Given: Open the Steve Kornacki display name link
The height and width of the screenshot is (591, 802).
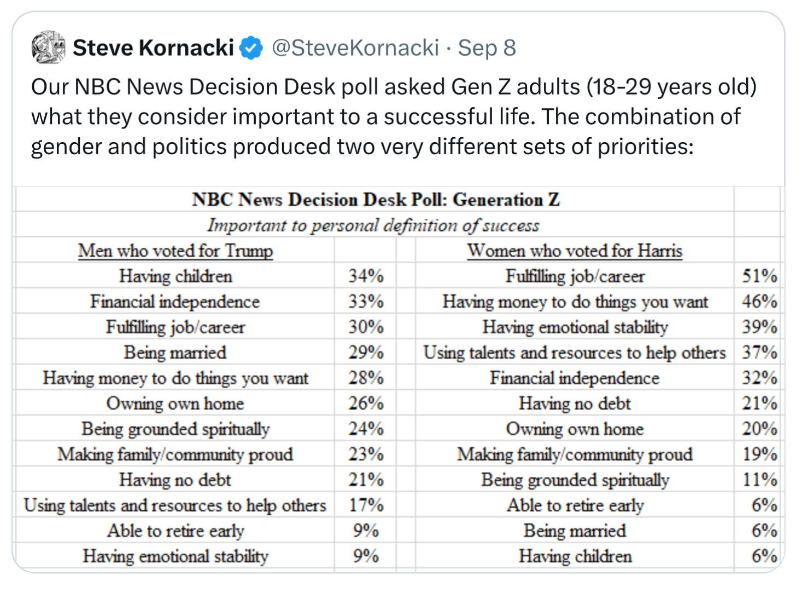Looking at the screenshot, I should pyautogui.click(x=154, y=48).
